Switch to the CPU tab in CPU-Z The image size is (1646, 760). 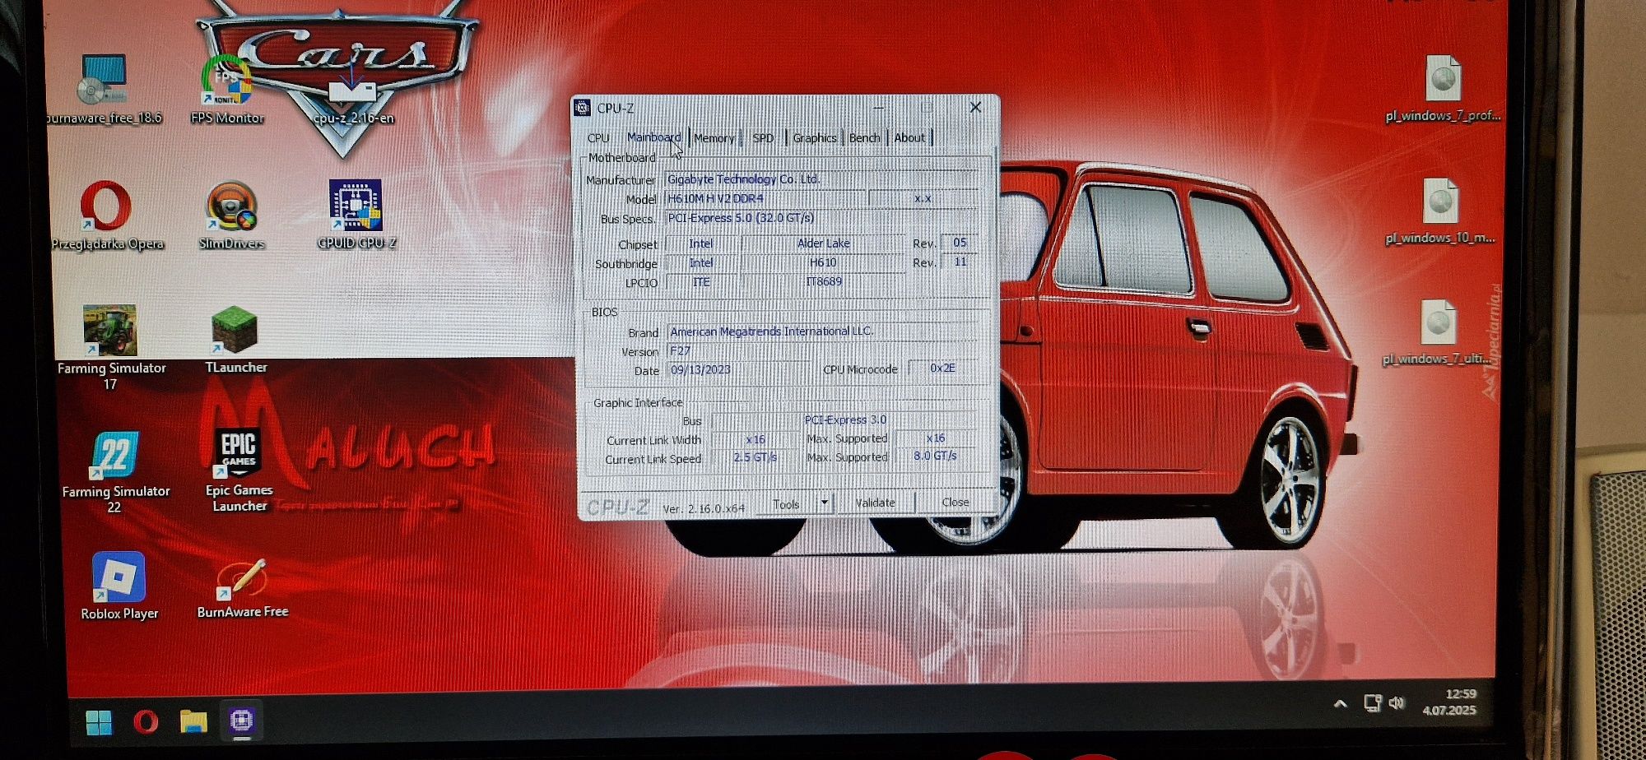click(x=598, y=138)
